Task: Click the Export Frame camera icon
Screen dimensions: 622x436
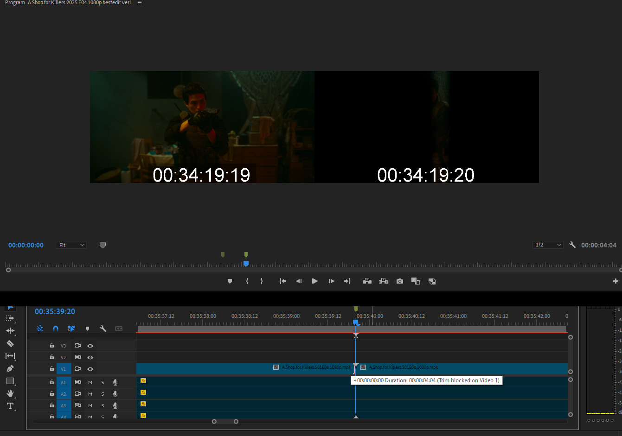Action: point(399,281)
